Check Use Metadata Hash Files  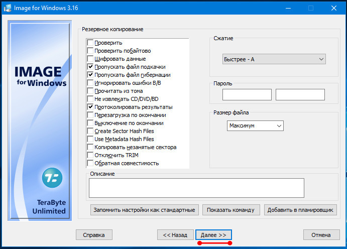(90, 139)
